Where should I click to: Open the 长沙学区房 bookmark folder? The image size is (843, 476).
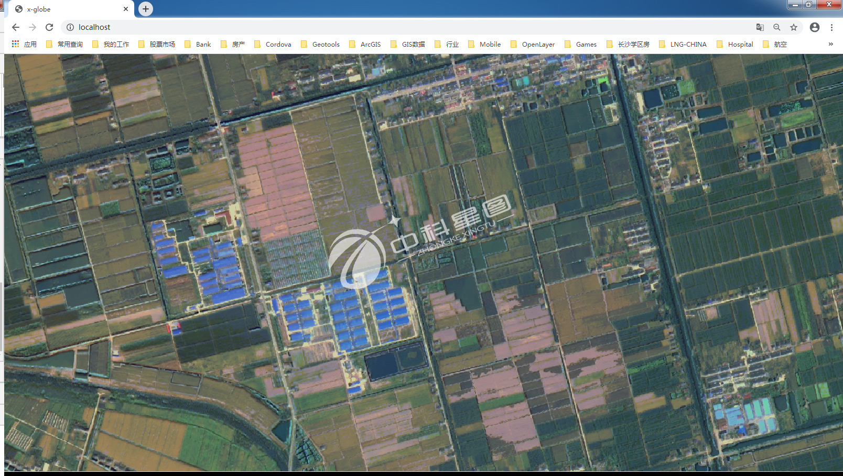coord(628,45)
